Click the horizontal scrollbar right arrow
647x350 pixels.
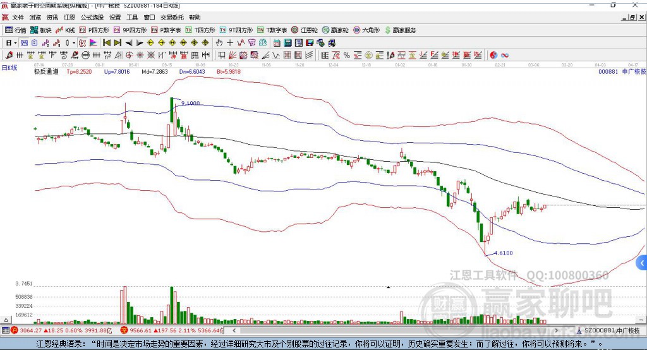(x=556, y=330)
